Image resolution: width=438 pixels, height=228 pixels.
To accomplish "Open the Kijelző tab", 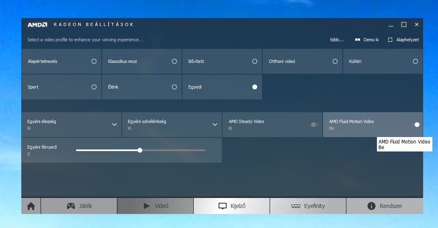I will point(231,206).
